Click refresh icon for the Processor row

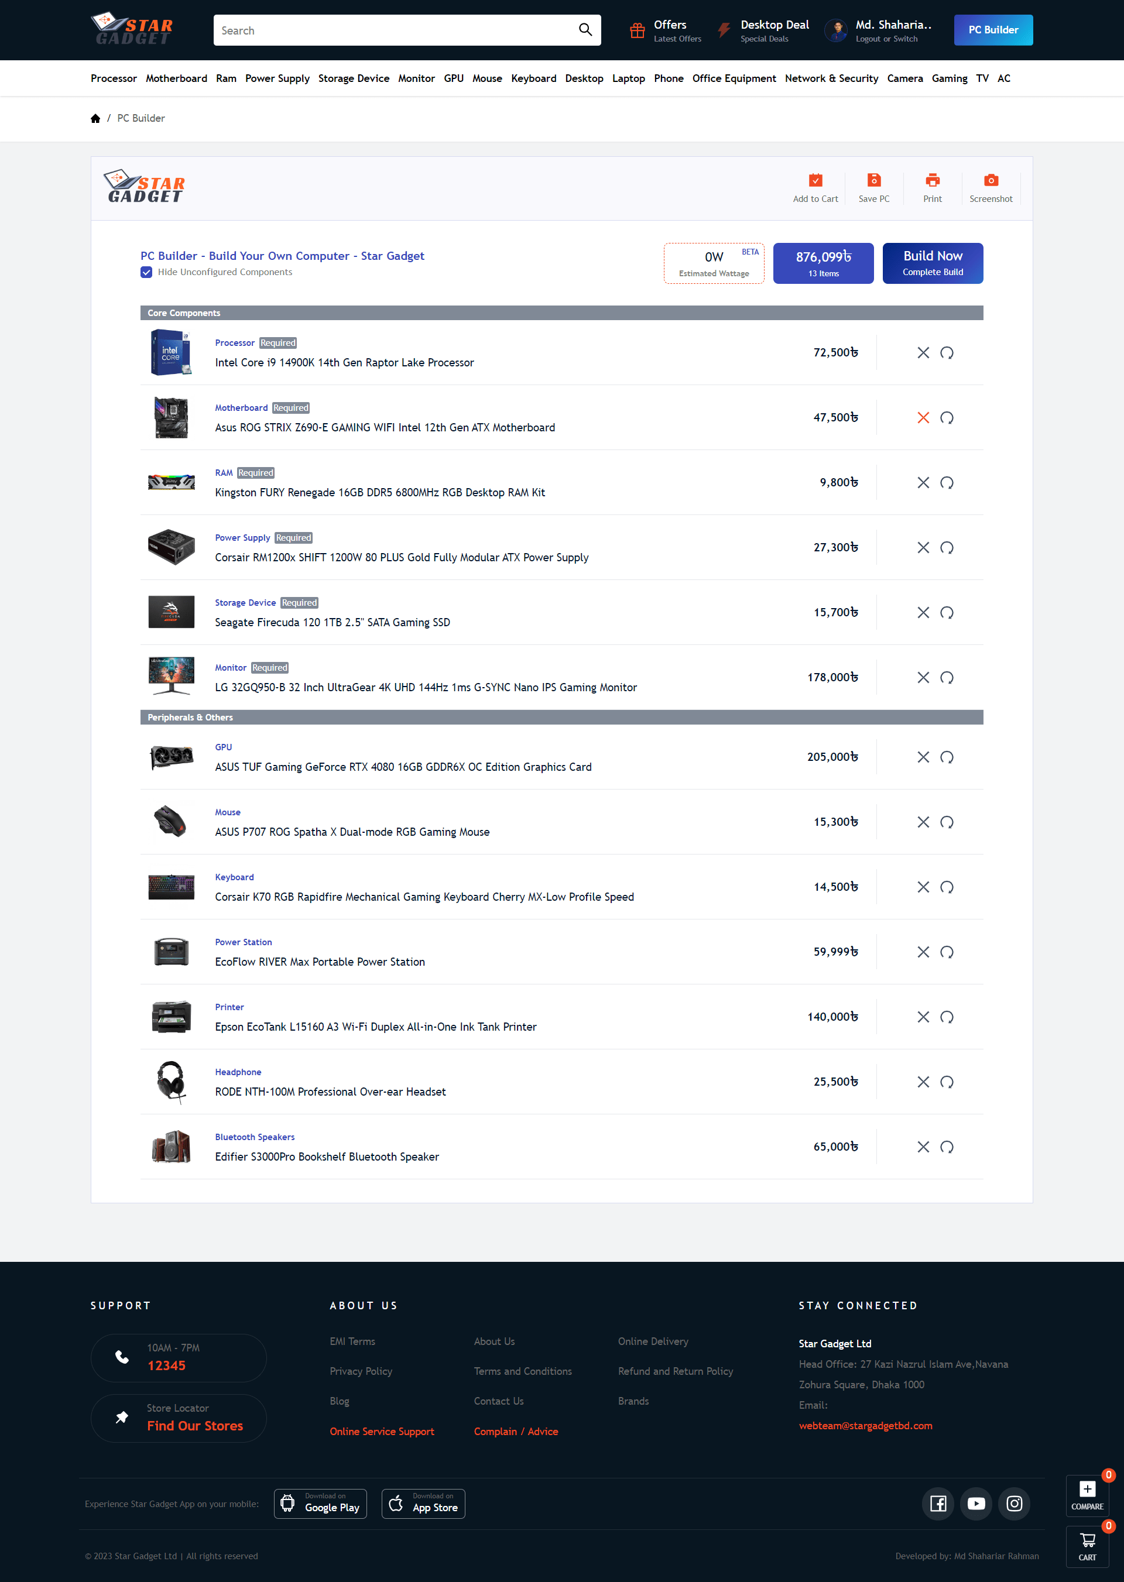pos(946,353)
